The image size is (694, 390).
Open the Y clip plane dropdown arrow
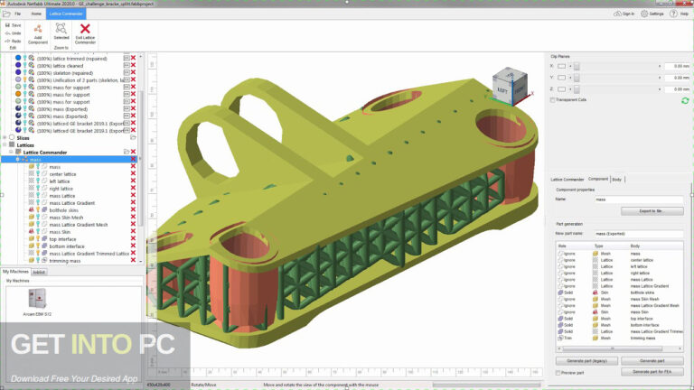click(x=570, y=78)
